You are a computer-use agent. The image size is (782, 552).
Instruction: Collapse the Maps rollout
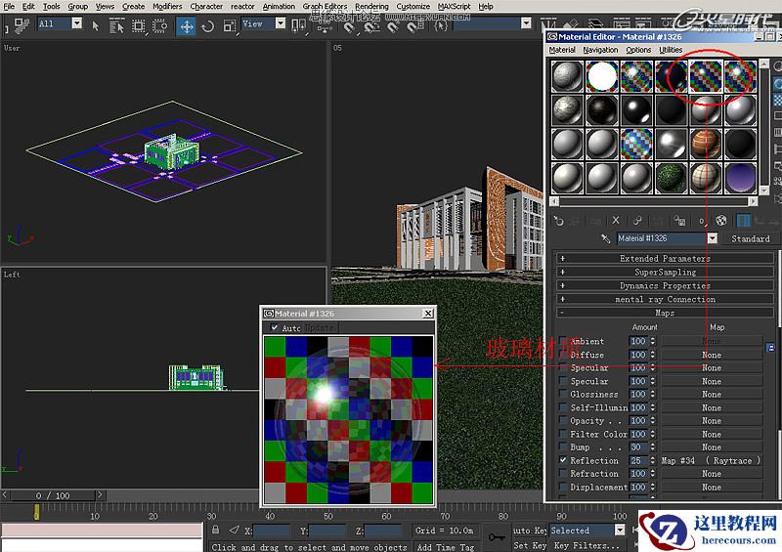click(x=665, y=314)
